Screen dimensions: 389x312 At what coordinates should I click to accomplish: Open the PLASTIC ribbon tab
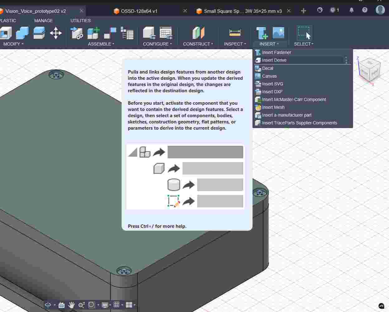pyautogui.click(x=8, y=21)
